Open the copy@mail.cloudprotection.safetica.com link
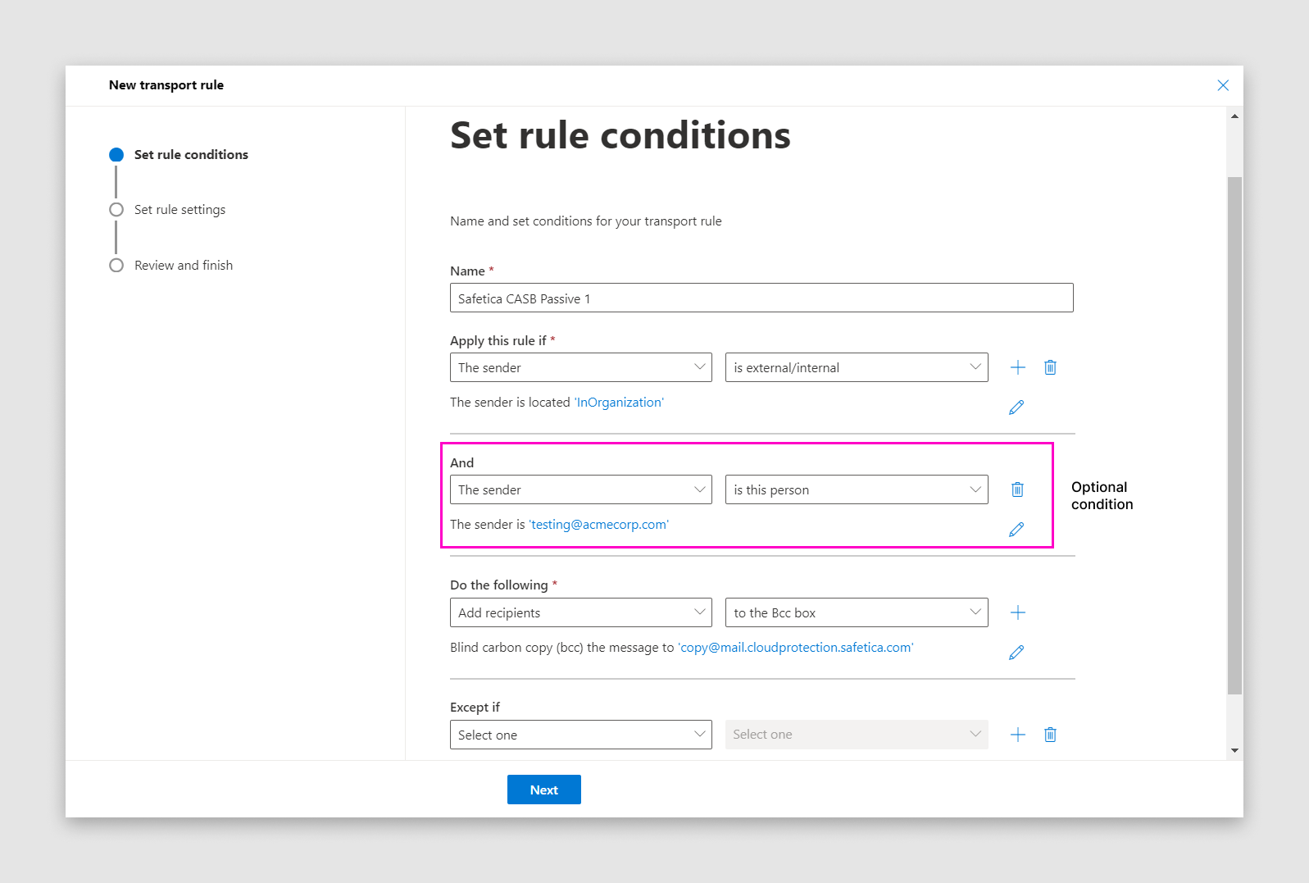 [x=795, y=648]
